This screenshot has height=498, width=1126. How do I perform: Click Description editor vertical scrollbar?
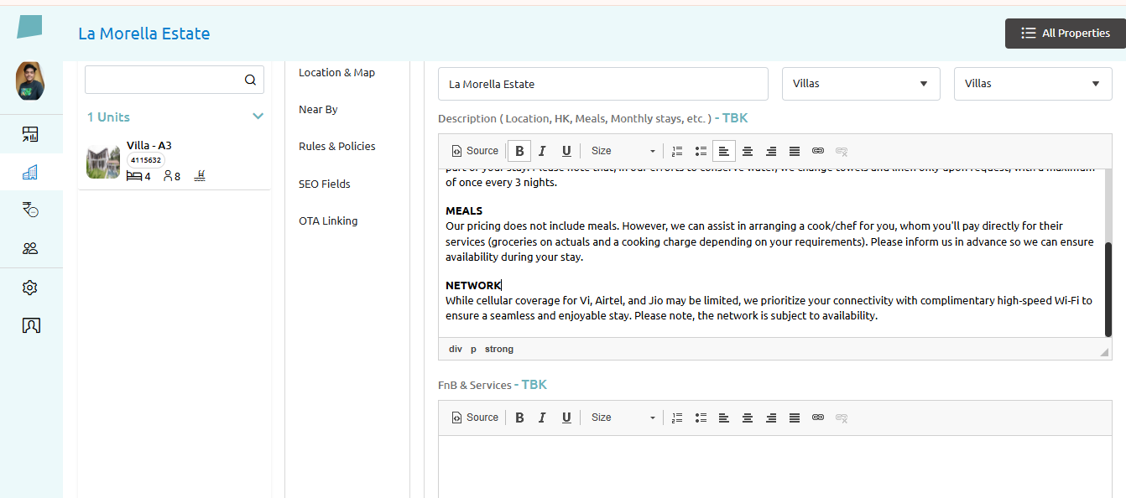1108,289
